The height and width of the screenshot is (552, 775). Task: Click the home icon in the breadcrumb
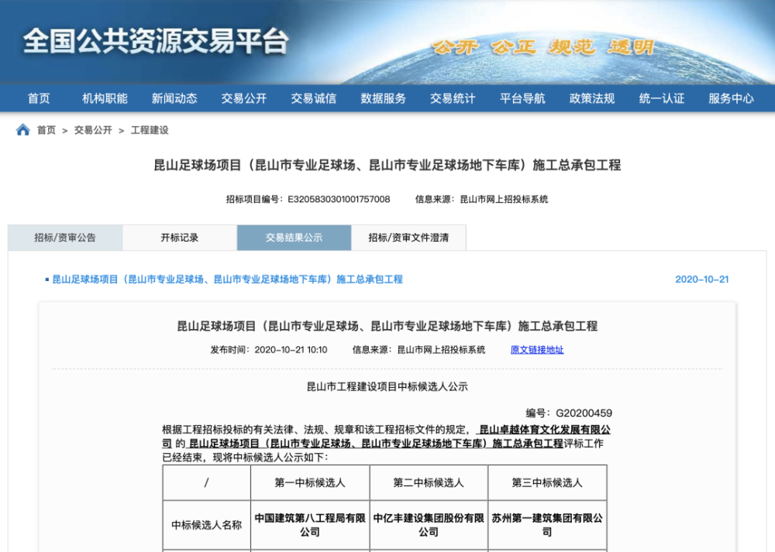[22, 130]
